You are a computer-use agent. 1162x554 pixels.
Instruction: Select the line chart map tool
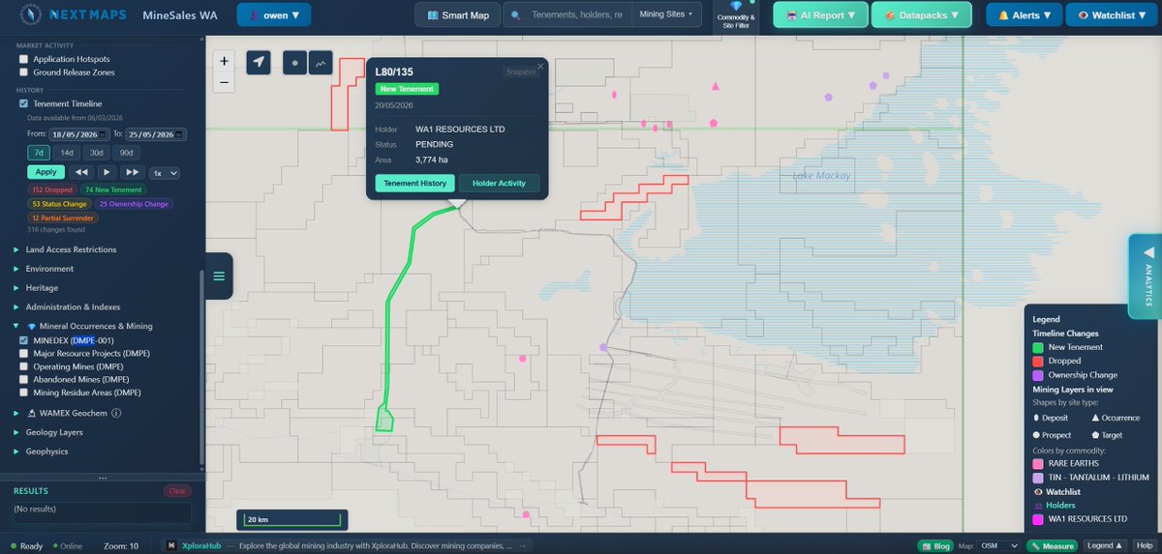(x=321, y=62)
